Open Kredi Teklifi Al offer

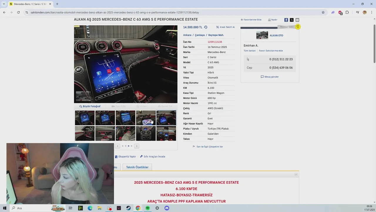point(225,27)
